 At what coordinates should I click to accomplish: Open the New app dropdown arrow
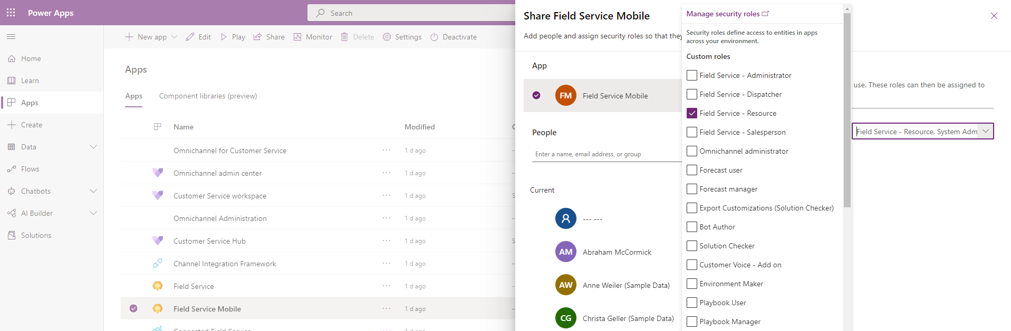coord(175,37)
